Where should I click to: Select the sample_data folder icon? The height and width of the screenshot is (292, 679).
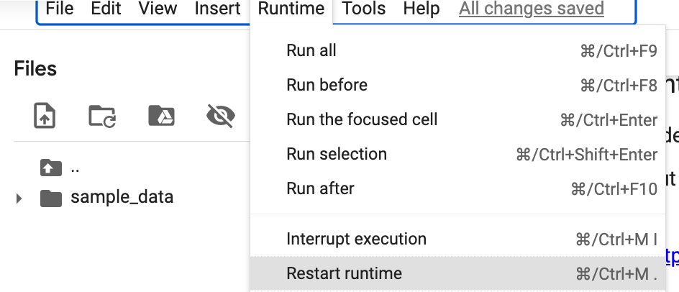coord(50,198)
